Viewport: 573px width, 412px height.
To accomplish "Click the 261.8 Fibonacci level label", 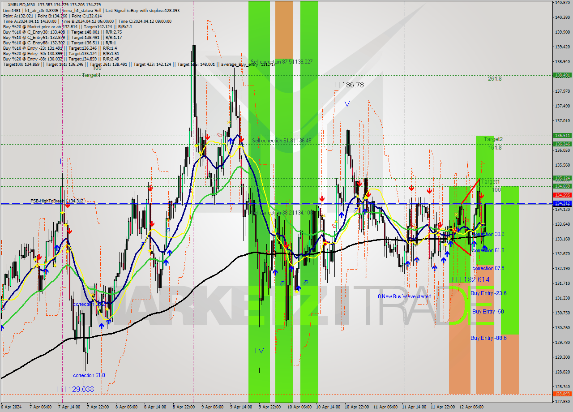I will 495,79.
